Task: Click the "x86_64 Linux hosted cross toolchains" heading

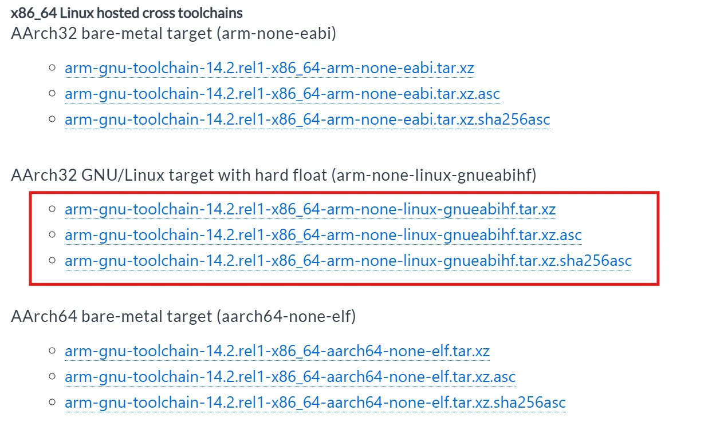Action: [127, 13]
